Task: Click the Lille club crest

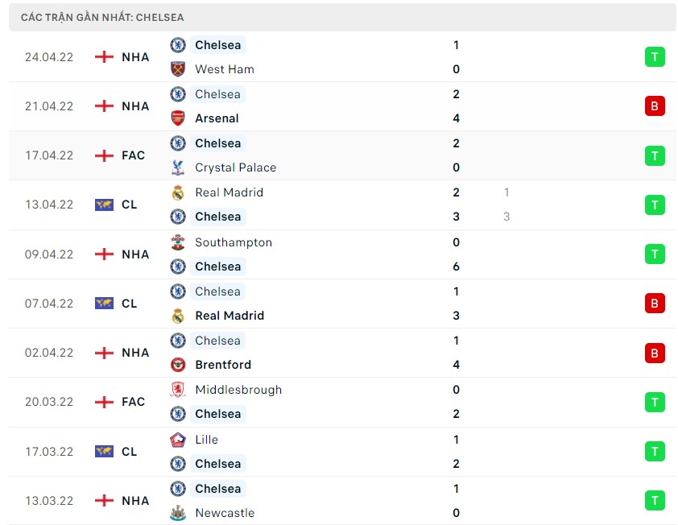Action: [x=178, y=440]
